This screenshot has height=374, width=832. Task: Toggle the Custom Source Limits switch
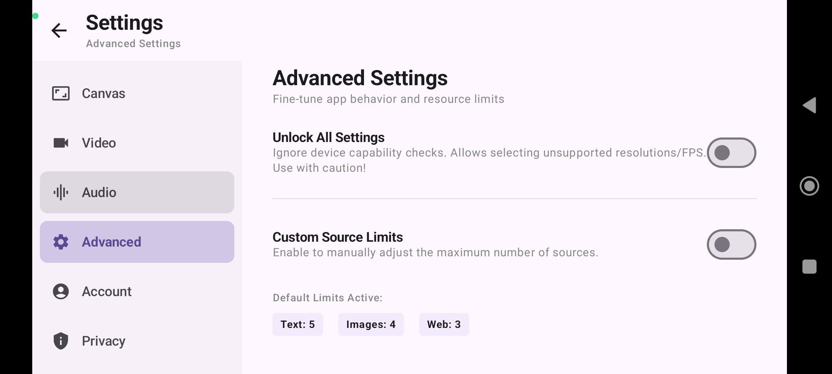731,244
